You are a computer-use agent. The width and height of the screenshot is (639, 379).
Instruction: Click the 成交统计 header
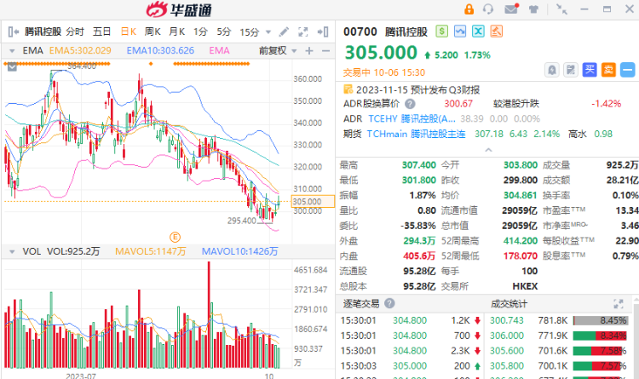pyautogui.click(x=509, y=303)
